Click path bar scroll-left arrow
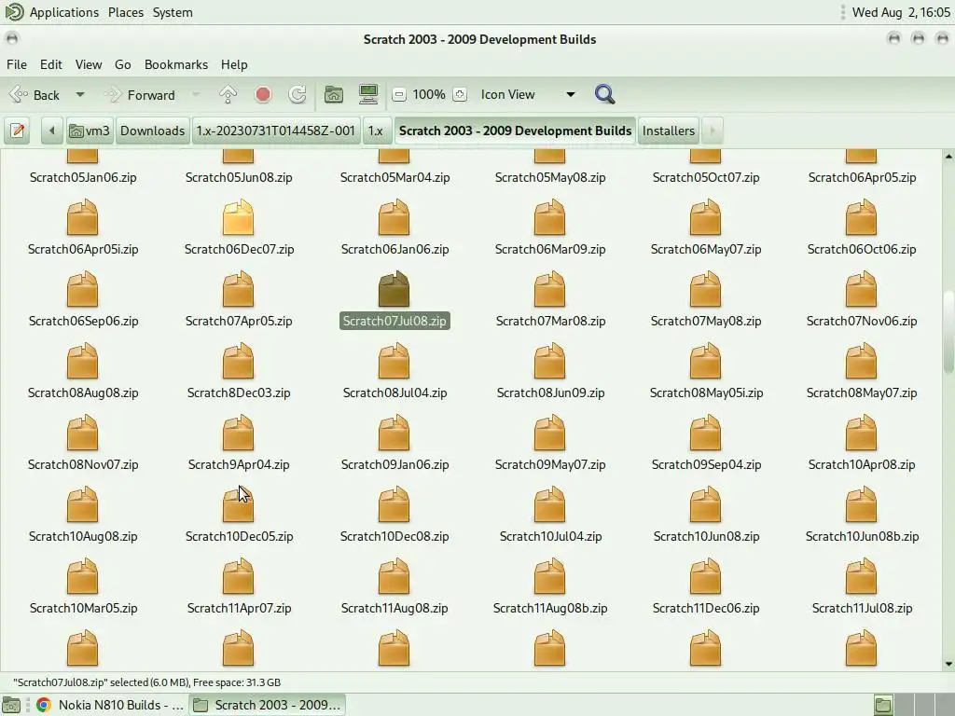This screenshot has width=955, height=716. click(52, 131)
